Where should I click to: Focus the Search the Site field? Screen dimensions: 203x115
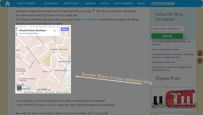point(163,4)
